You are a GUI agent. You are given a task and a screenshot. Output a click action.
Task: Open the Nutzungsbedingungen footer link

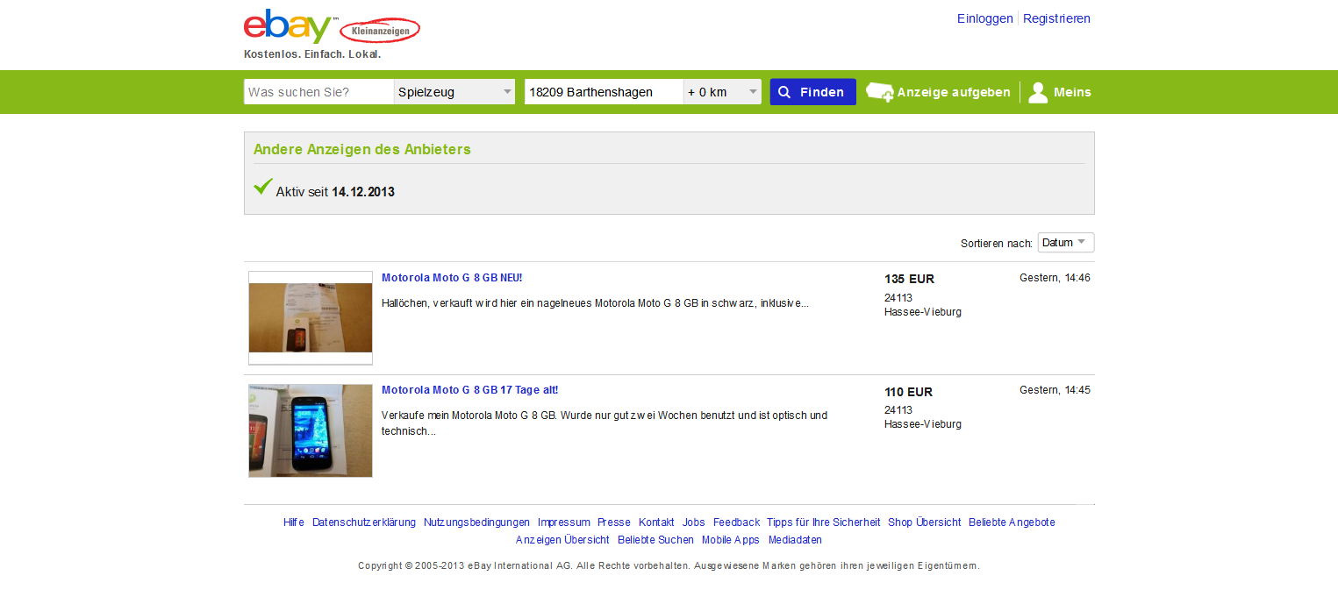[477, 522]
